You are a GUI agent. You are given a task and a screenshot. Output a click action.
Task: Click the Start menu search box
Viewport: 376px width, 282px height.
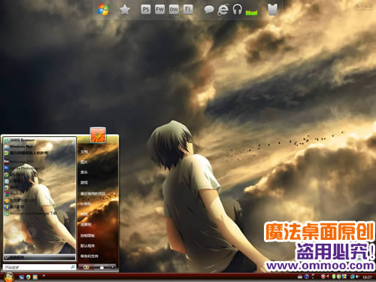click(39, 267)
